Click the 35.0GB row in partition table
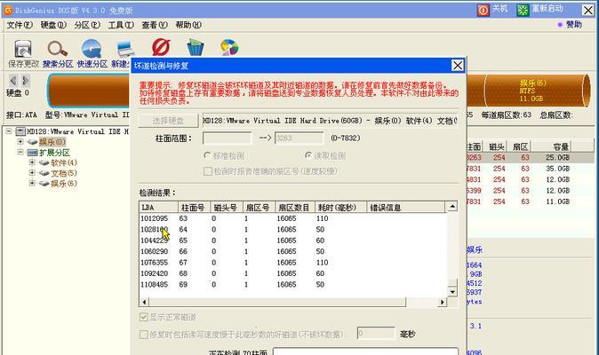 click(531, 169)
